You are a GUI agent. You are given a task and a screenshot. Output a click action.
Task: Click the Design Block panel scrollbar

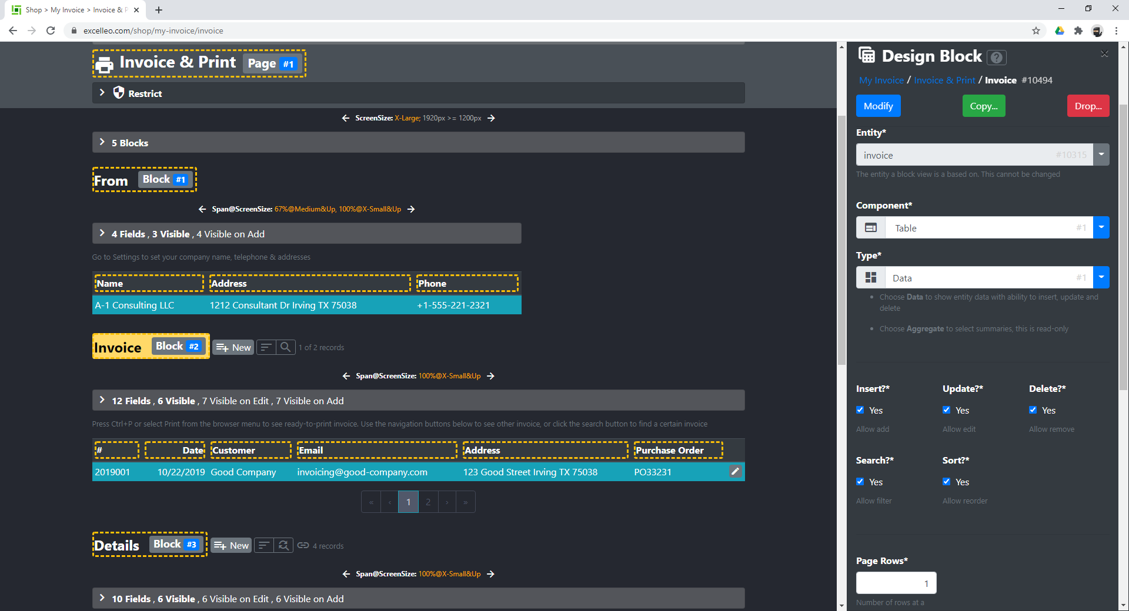1123,247
